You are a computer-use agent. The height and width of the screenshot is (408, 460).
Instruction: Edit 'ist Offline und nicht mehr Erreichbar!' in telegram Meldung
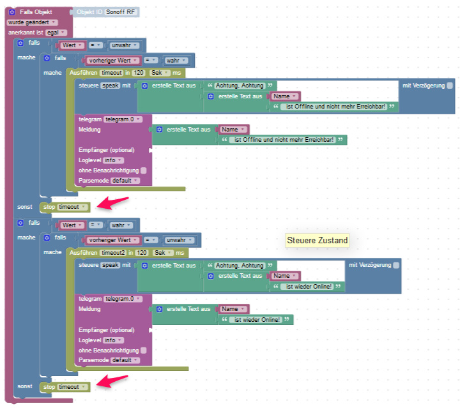[x=282, y=140]
